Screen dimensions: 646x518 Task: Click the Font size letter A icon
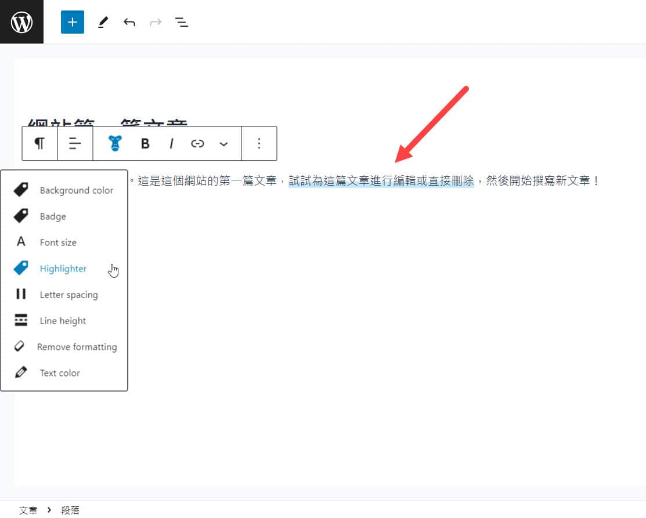click(20, 241)
